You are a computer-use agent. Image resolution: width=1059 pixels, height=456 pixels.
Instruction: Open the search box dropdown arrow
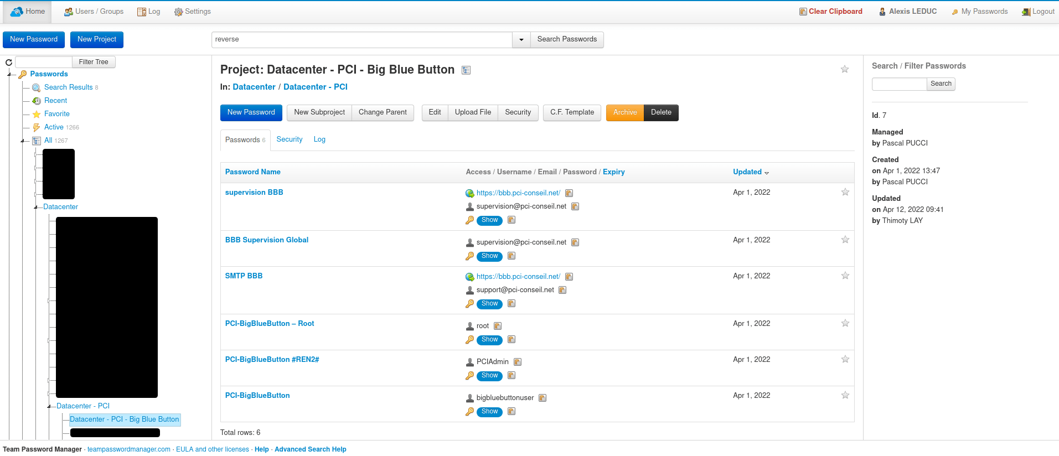[x=521, y=40]
